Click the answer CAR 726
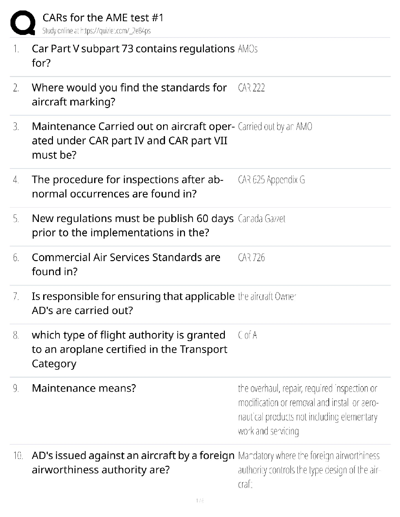400x517 pixels. click(251, 258)
